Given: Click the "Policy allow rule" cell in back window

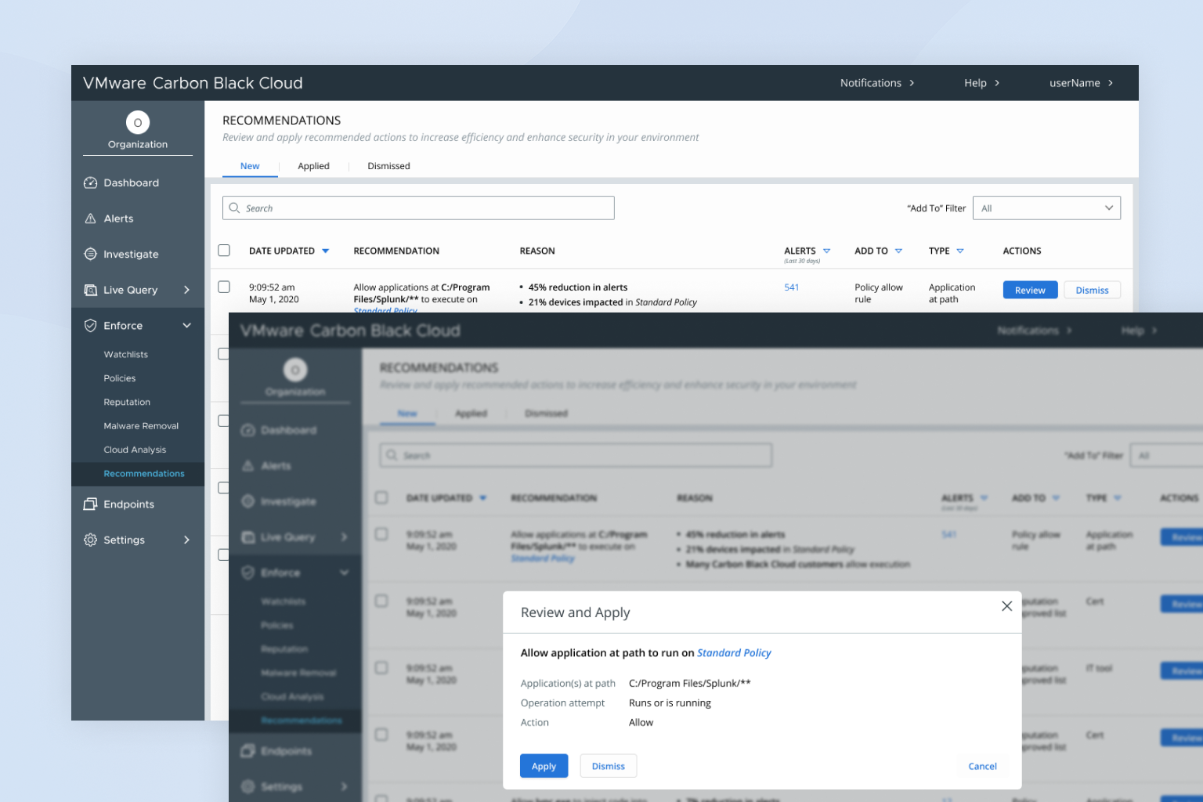Looking at the screenshot, I should 879,293.
